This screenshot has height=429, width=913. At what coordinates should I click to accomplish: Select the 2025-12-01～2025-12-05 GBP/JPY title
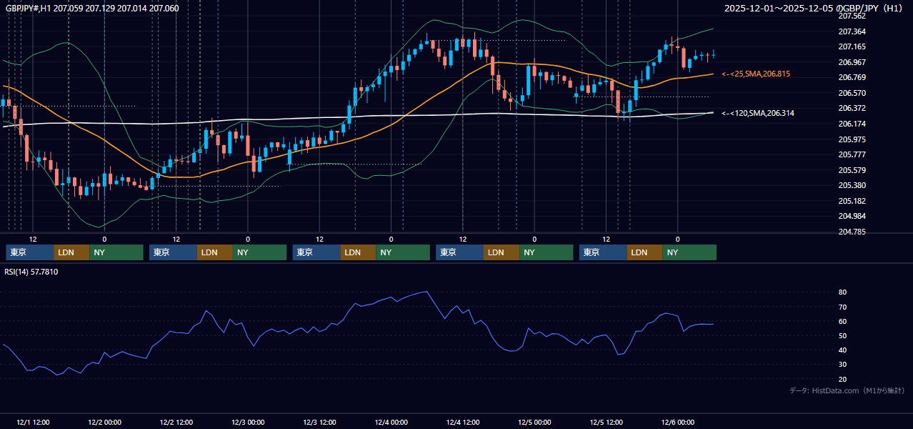[x=814, y=9]
